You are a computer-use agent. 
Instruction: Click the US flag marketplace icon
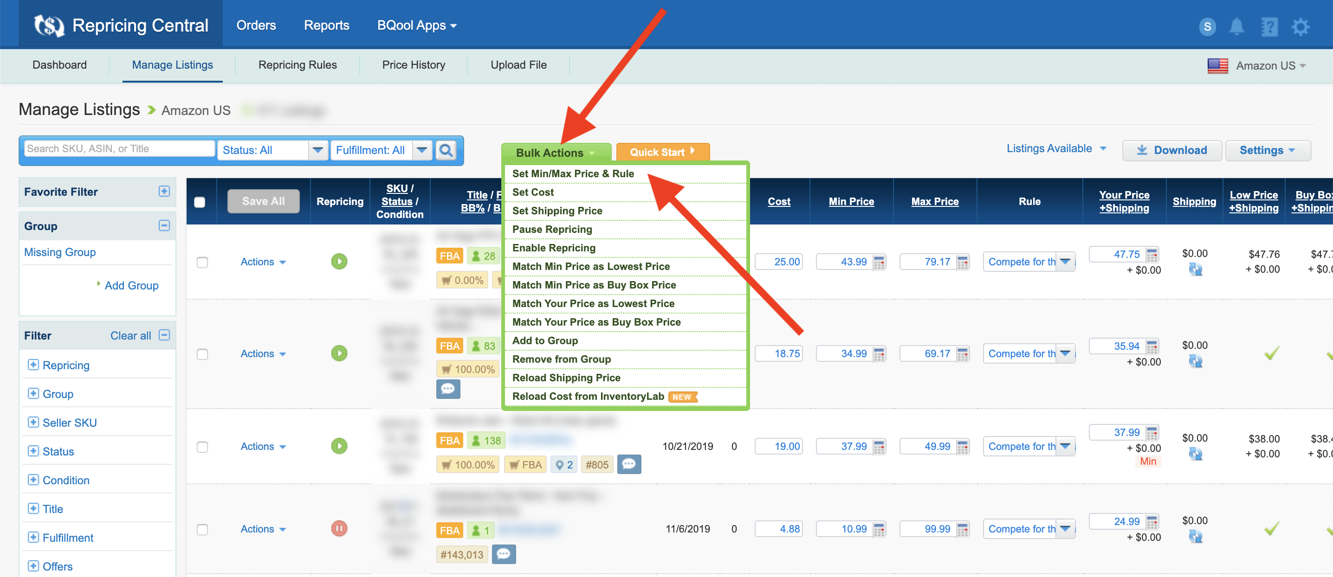[x=1217, y=66]
